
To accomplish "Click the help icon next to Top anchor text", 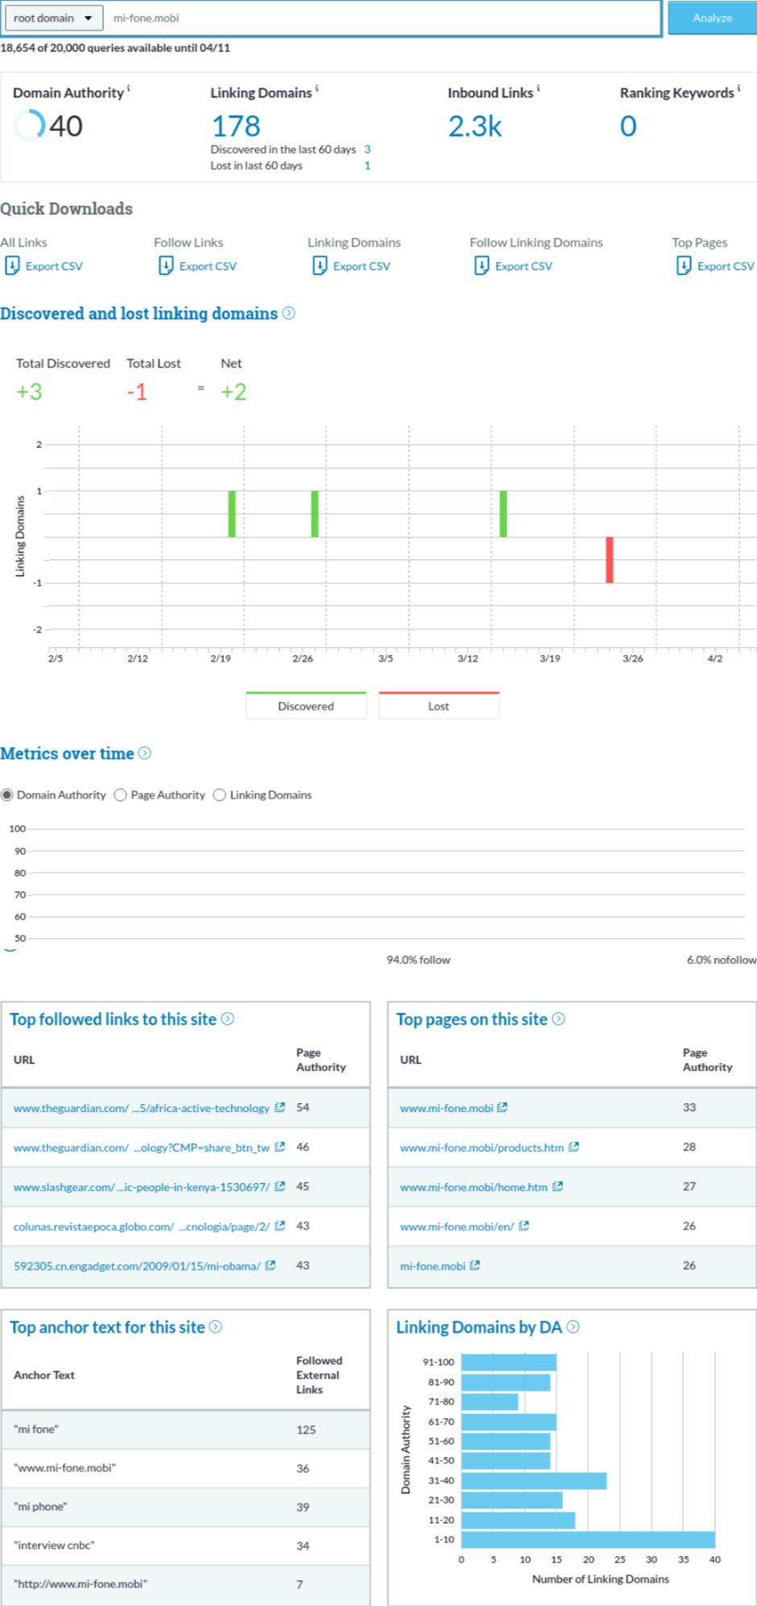I will coord(216,1326).
